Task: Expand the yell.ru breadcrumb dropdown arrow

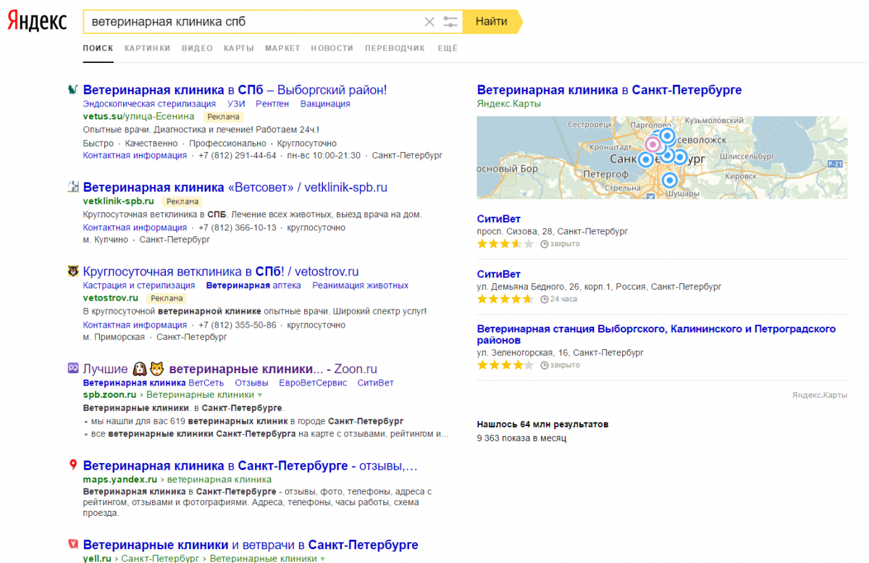Action: coord(322,559)
